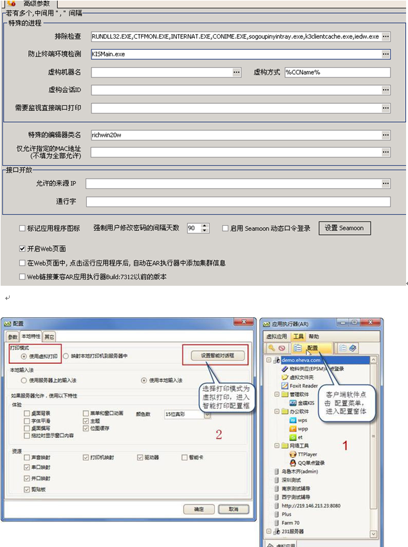Enable the 字体平滑 checkbox
This screenshot has height=547, width=408.
pos(26,421)
